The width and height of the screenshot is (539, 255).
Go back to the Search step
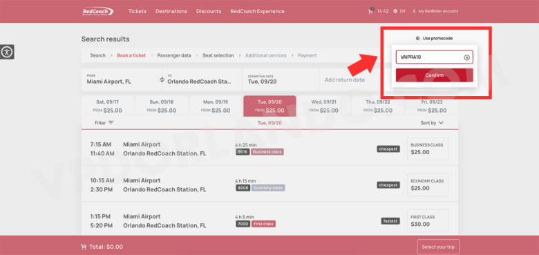pyautogui.click(x=98, y=55)
